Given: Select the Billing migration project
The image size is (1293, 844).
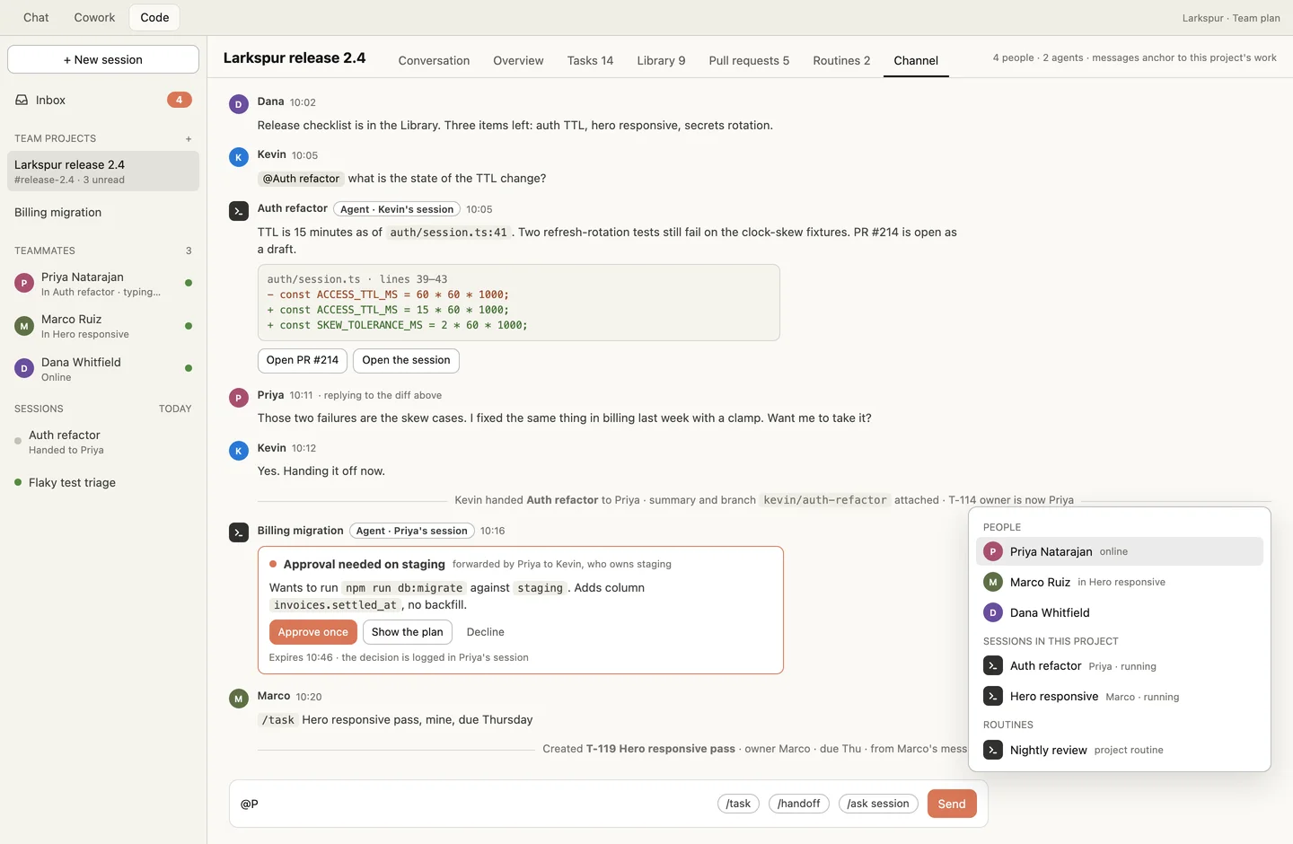Looking at the screenshot, I should pyautogui.click(x=103, y=213).
